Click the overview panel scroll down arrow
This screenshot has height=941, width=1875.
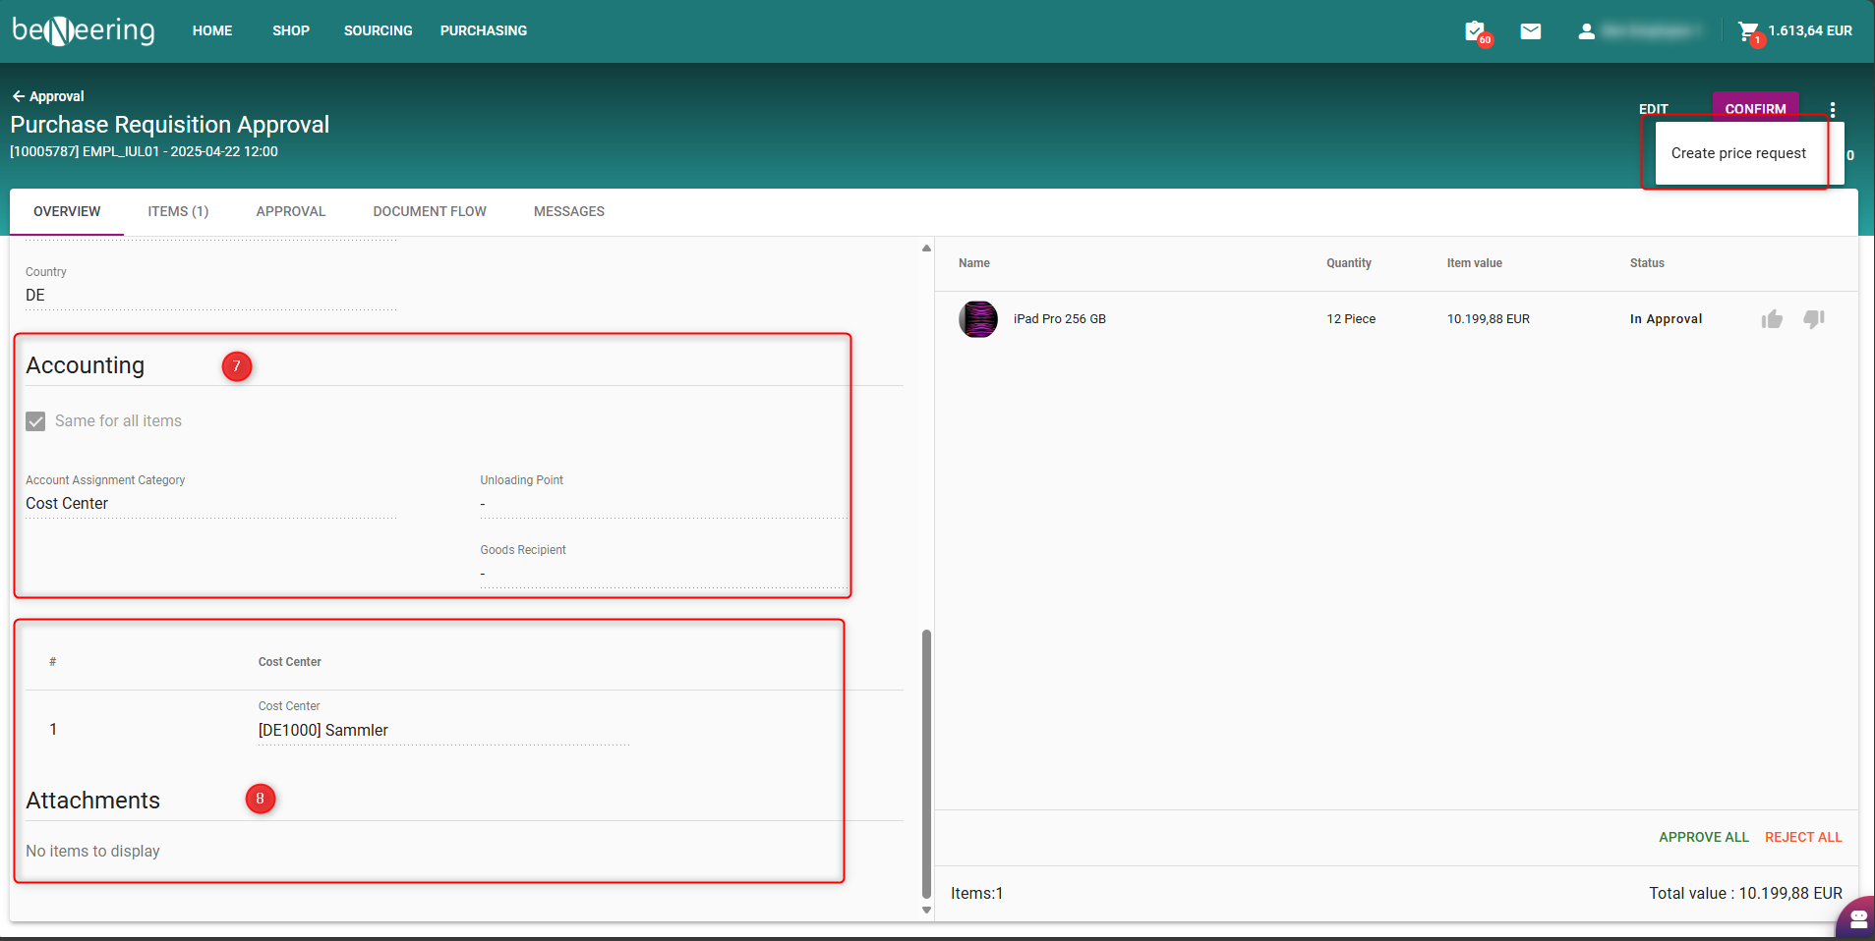click(x=926, y=910)
